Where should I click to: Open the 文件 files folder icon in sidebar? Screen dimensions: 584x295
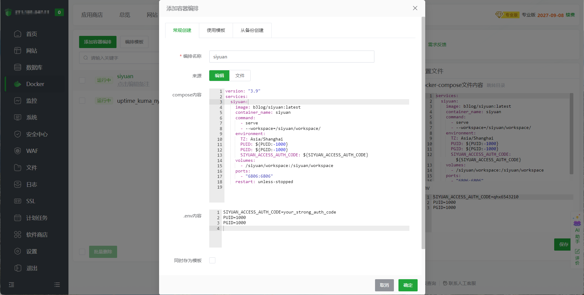[x=18, y=168]
